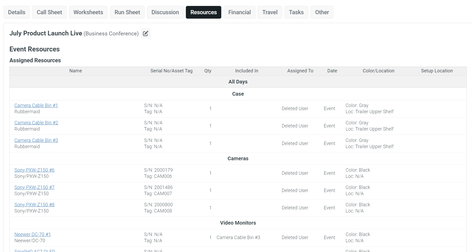Image resolution: width=472 pixels, height=252 pixels.
Task: Click the Color/Location column header
Action: point(378,71)
